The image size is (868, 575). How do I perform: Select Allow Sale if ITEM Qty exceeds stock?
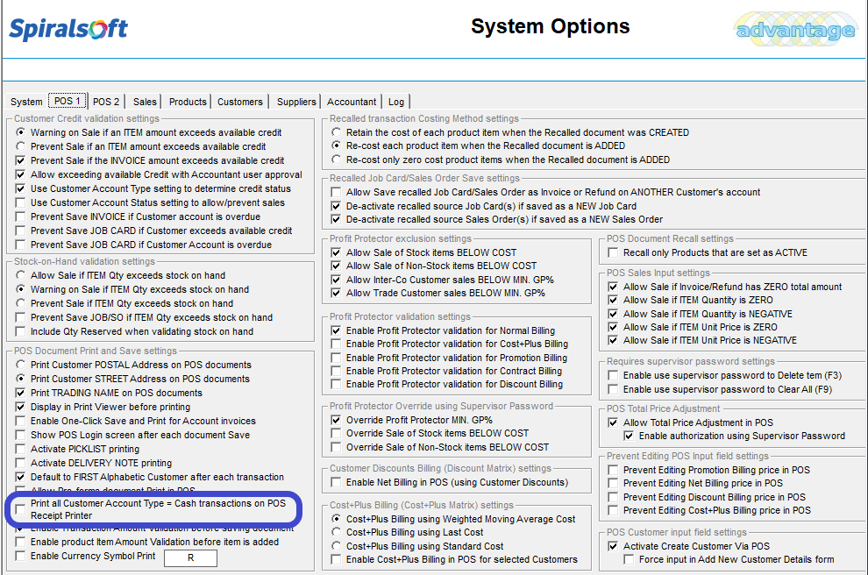click(20, 275)
